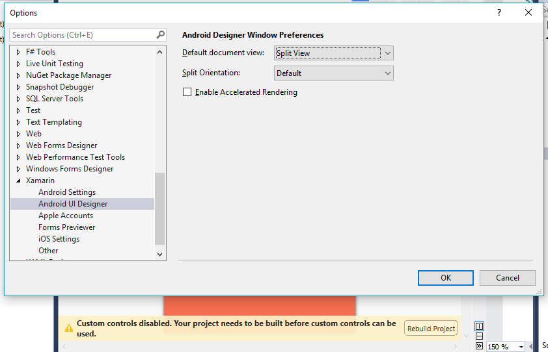Click the search magnifier icon in Options
This screenshot has width=548, height=352.
tap(161, 35)
